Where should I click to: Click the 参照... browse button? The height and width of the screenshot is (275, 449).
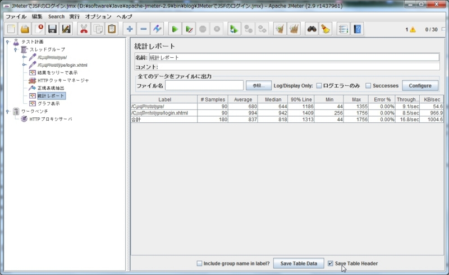259,85
